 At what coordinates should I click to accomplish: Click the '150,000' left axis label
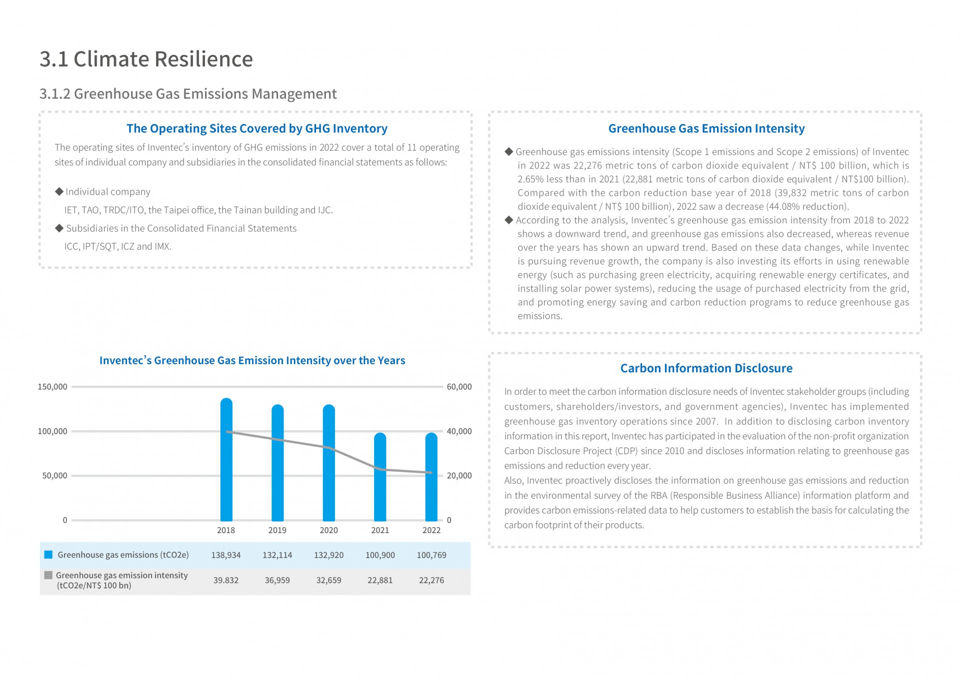(x=52, y=387)
